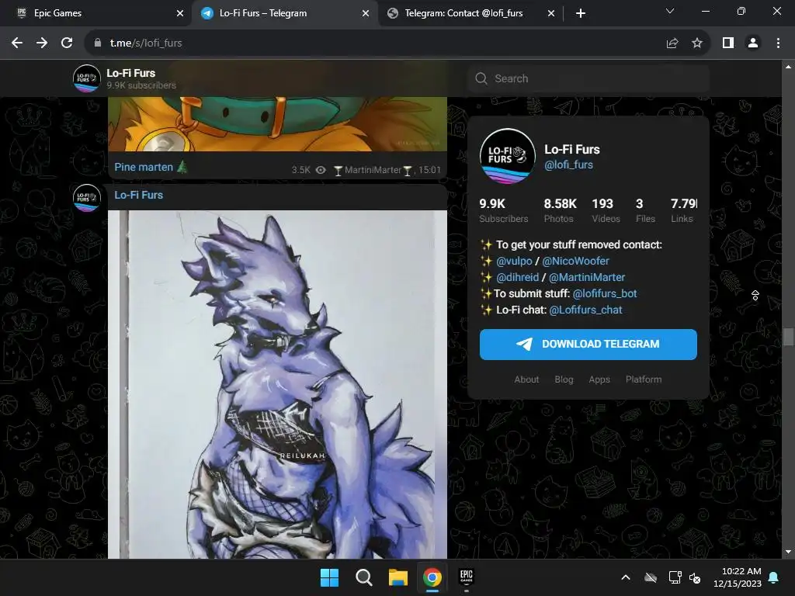This screenshot has width=795, height=596.
Task: Open the Windows Start menu
Action: [329, 577]
